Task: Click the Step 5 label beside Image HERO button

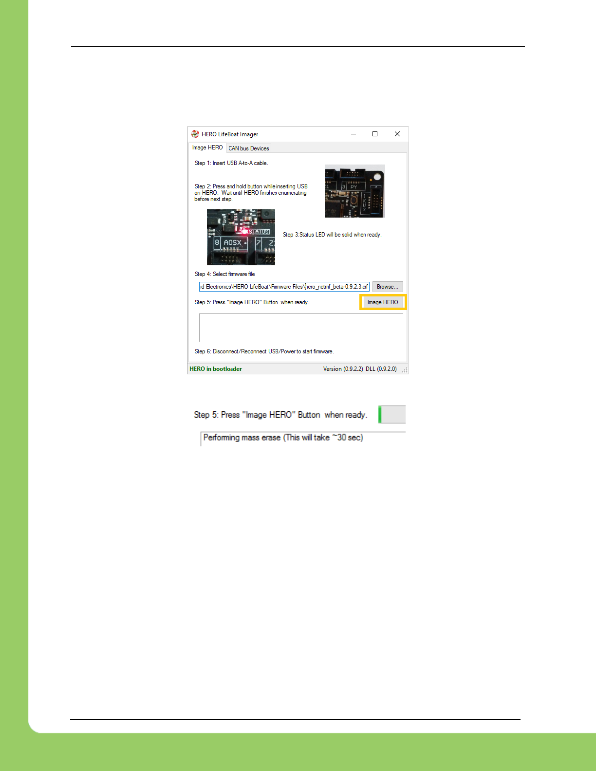Action: pyautogui.click(x=252, y=302)
